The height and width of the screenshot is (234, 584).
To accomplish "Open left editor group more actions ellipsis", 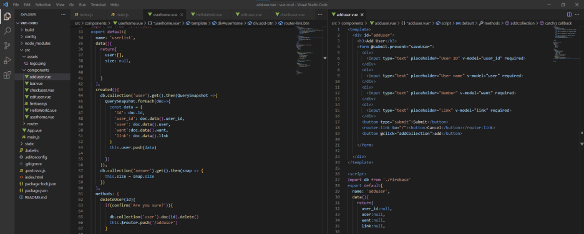I will (320, 14).
